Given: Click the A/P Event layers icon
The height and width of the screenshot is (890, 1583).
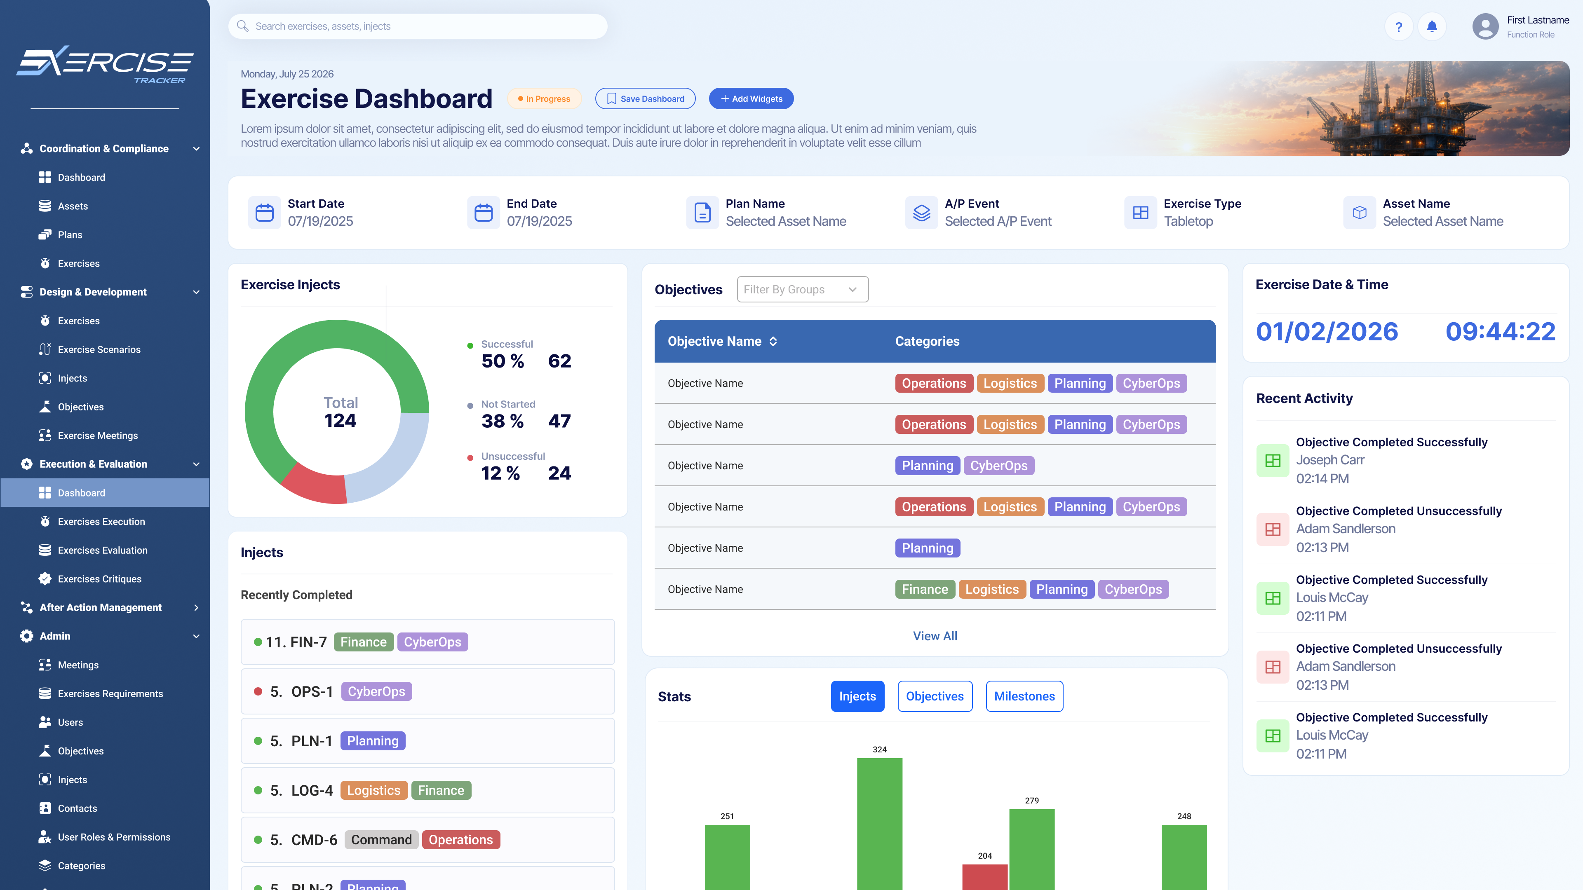Looking at the screenshot, I should [921, 213].
